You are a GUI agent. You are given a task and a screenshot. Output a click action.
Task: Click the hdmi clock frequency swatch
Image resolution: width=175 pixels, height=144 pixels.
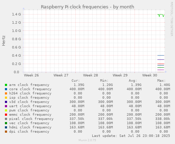point(6,127)
